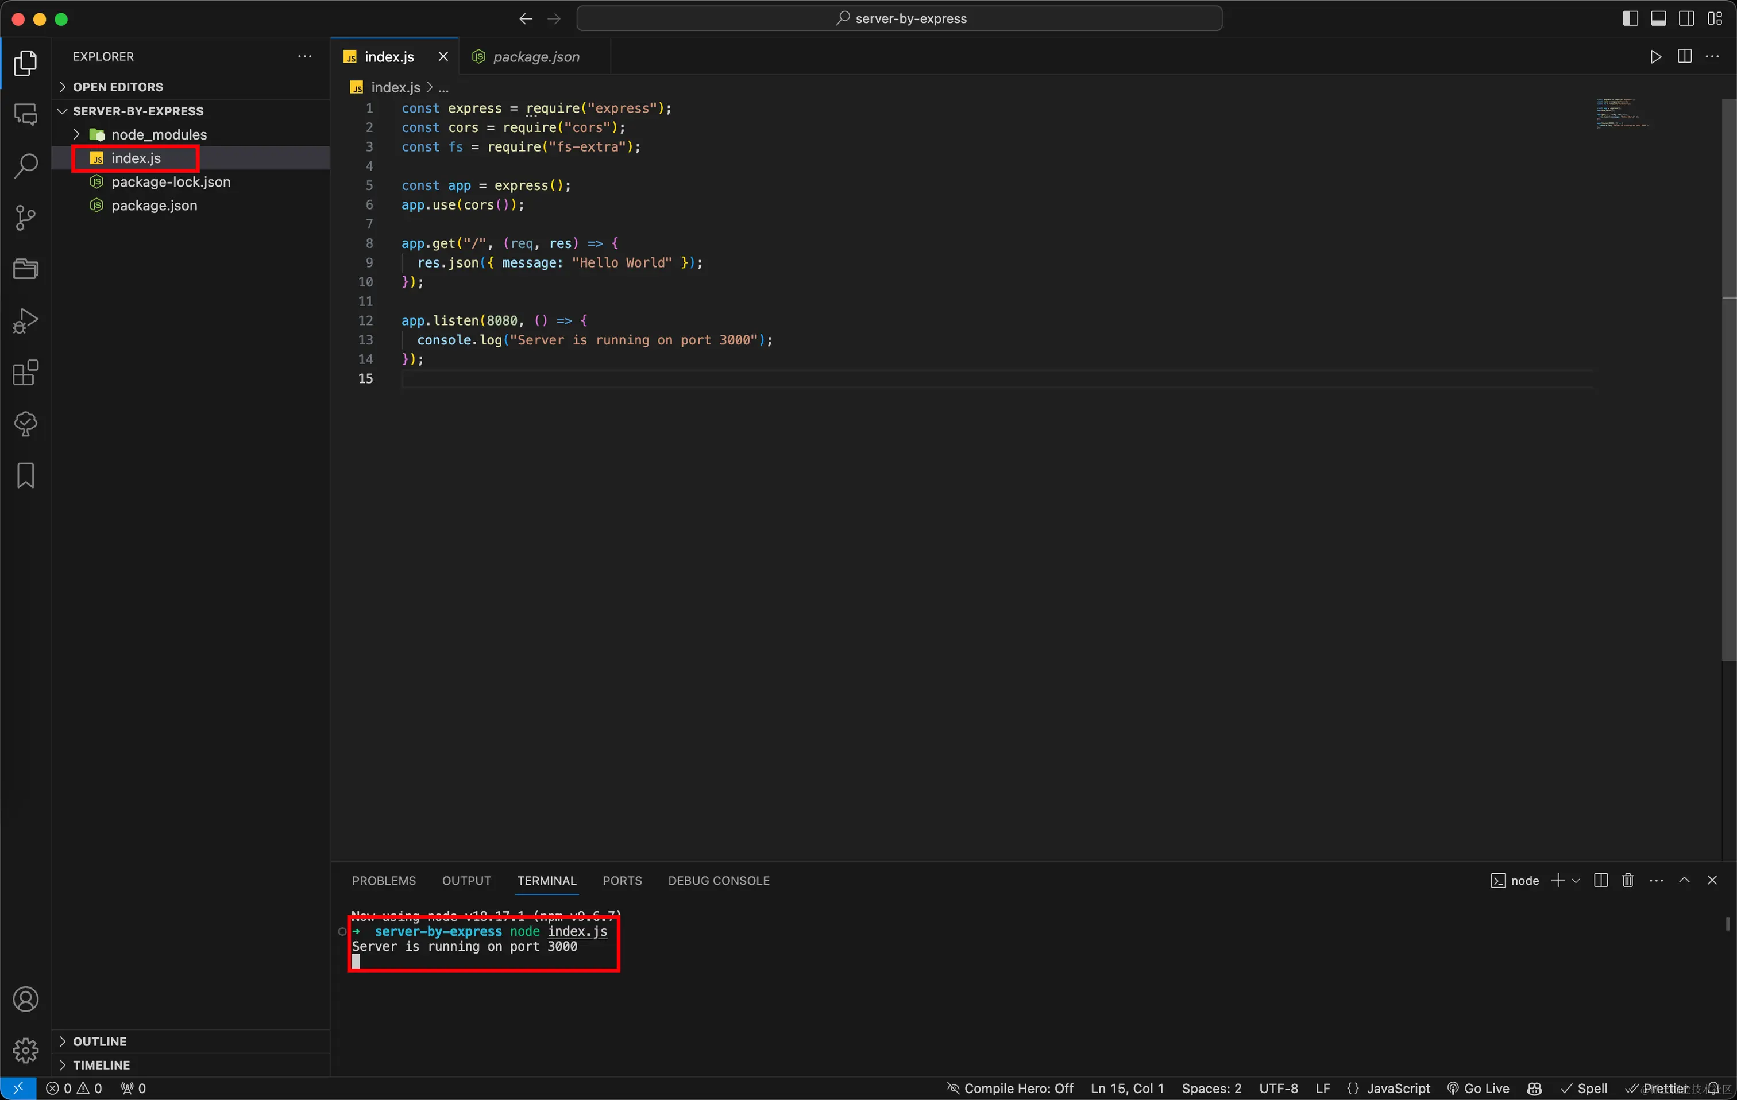Image resolution: width=1737 pixels, height=1100 pixels.
Task: Go forward with the navigation arrow
Action: [554, 19]
